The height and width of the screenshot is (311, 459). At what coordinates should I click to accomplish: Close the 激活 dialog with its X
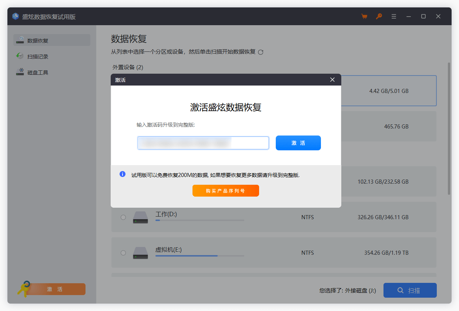pos(332,80)
